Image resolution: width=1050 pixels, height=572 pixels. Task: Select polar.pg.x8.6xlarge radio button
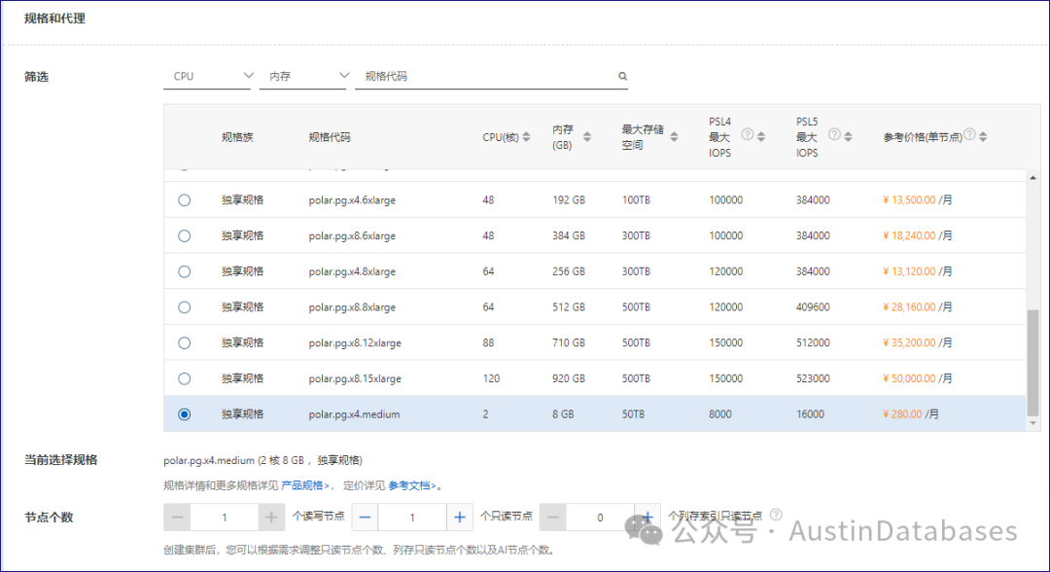point(184,235)
